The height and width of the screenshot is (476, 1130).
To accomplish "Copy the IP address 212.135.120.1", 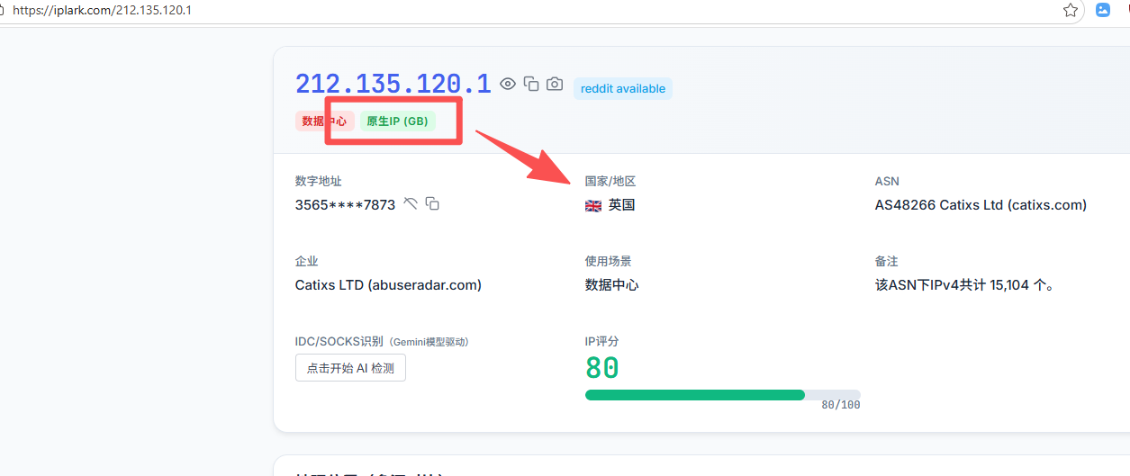I will click(531, 84).
